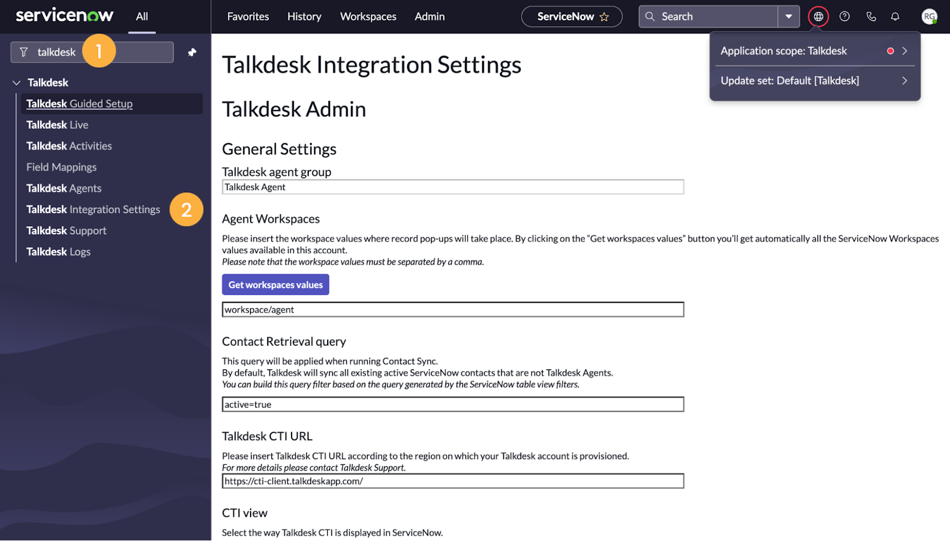
Task: Open the phone/CTI softphone icon
Action: coord(870,16)
